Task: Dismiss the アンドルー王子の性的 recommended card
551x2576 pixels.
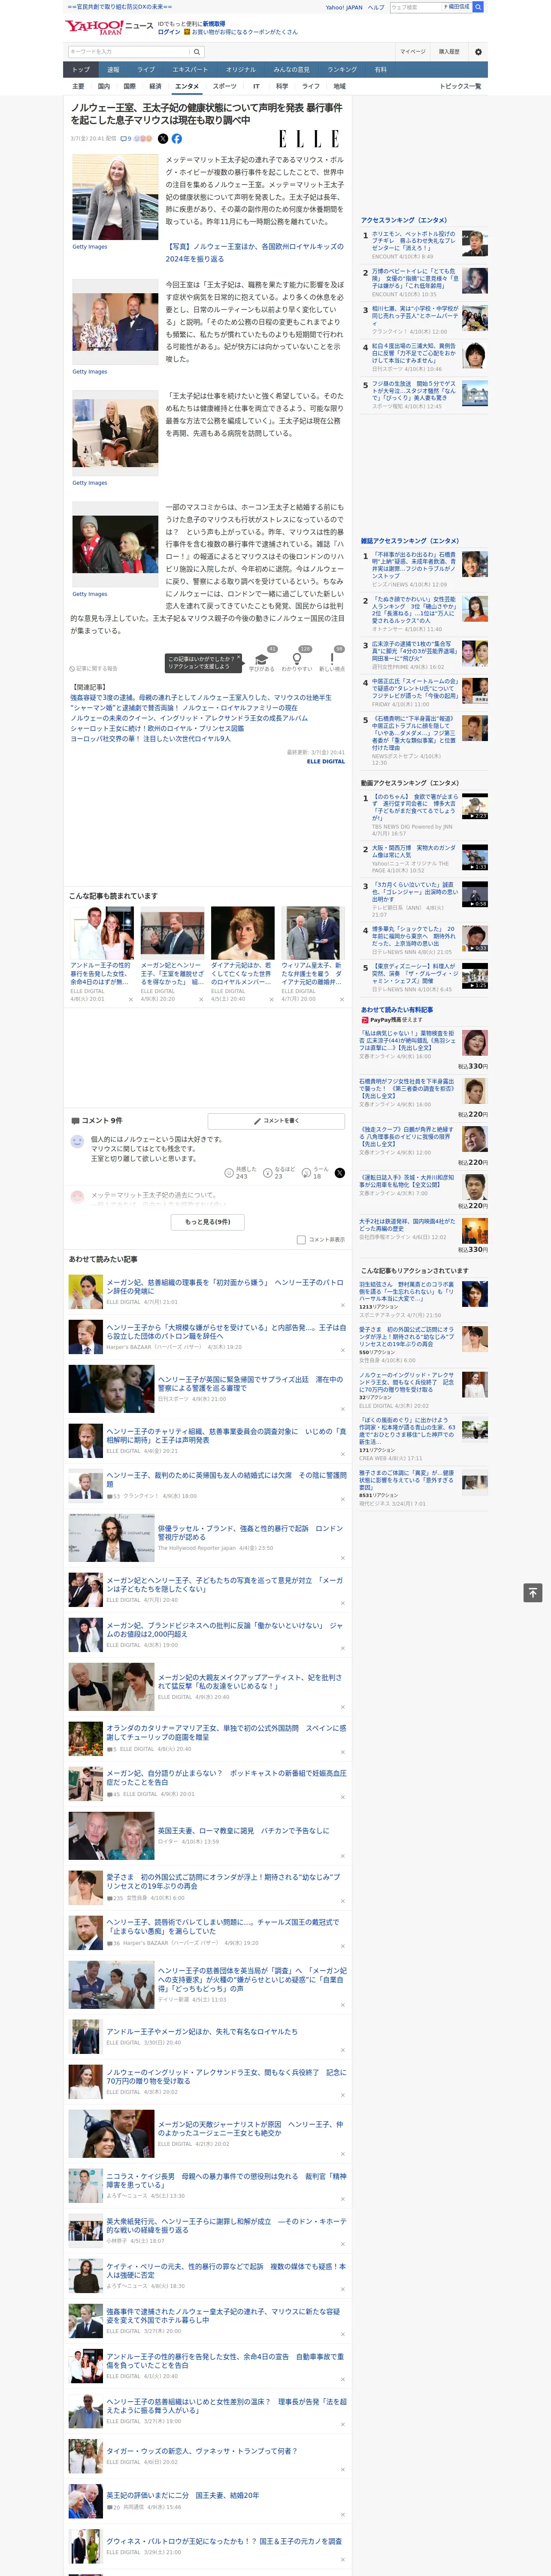Action: pyautogui.click(x=130, y=999)
